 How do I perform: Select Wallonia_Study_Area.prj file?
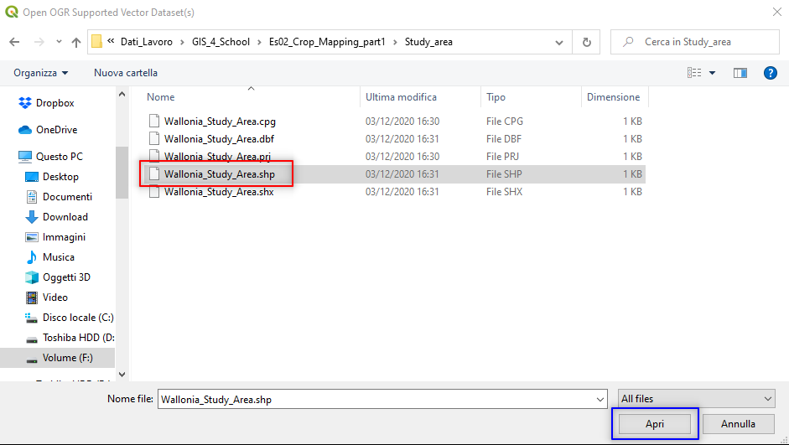click(x=217, y=157)
